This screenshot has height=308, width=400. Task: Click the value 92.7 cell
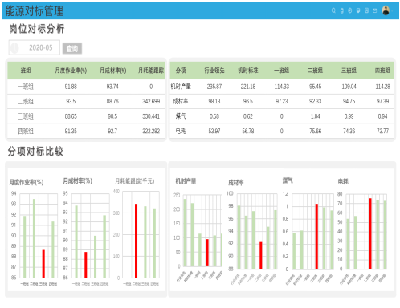pyautogui.click(x=112, y=131)
